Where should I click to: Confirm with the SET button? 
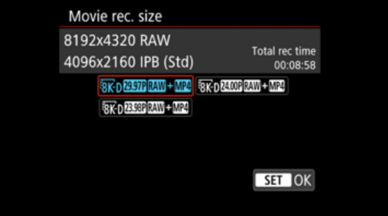click(x=273, y=180)
